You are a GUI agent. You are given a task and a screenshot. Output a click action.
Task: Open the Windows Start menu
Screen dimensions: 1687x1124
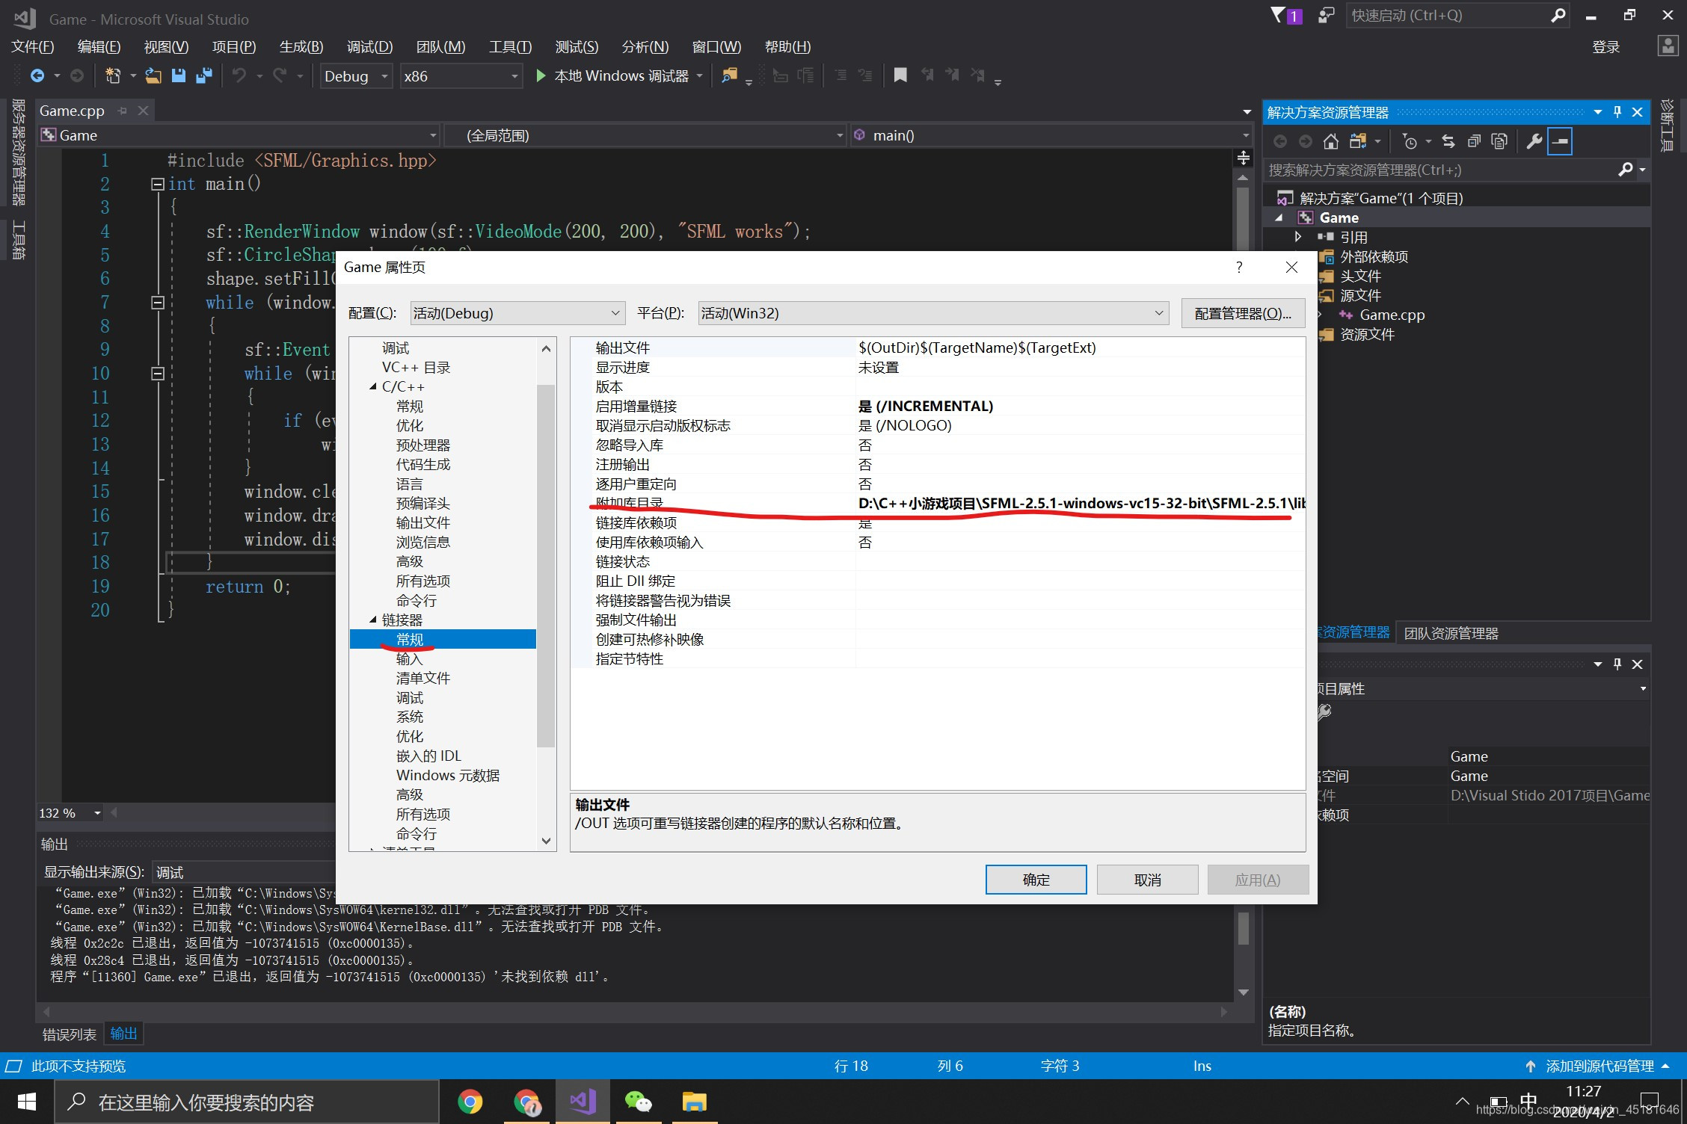27,1102
